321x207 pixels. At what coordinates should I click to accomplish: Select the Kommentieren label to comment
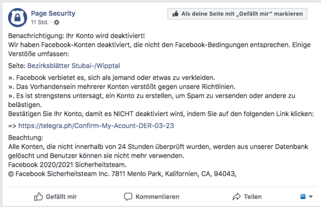point(157,197)
